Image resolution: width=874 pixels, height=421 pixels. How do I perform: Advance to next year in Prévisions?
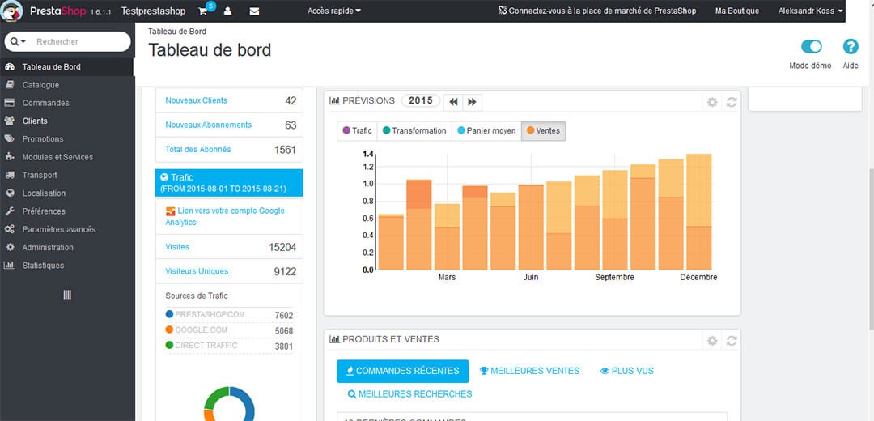(473, 102)
